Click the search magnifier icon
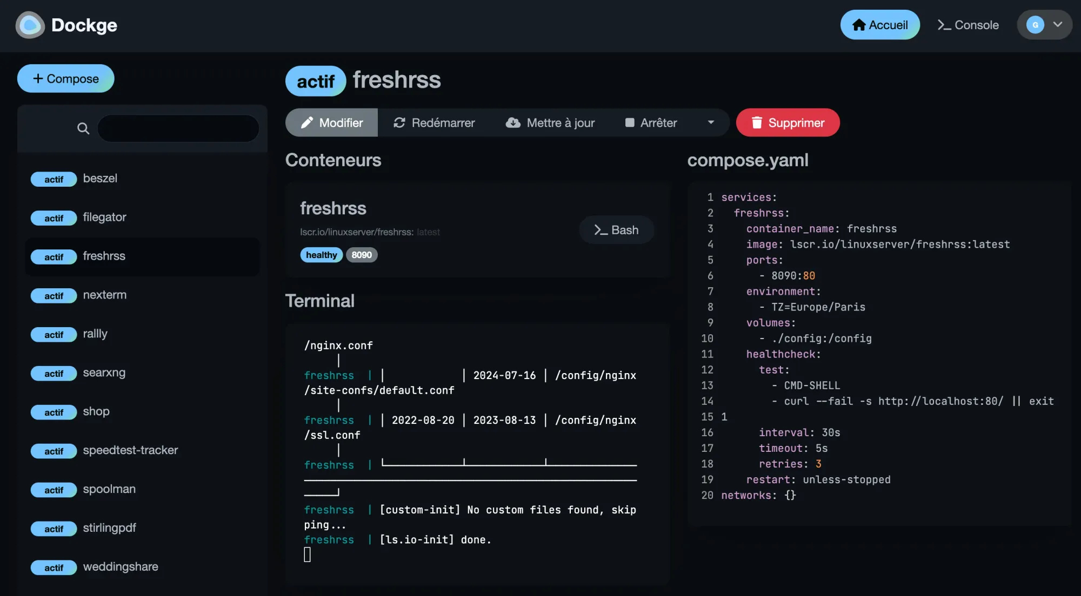 (83, 128)
